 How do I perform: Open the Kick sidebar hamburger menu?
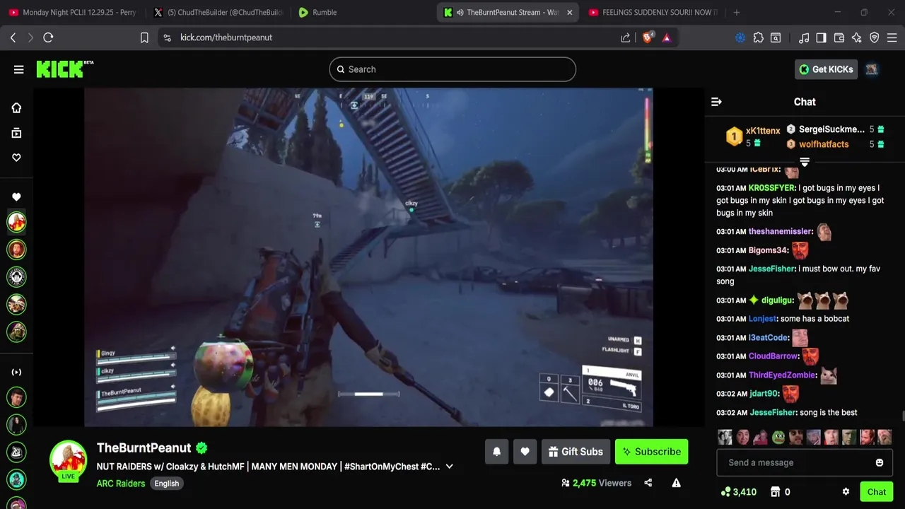(18, 69)
